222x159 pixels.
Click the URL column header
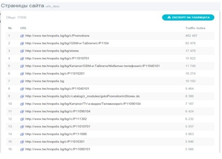click(x=23, y=28)
